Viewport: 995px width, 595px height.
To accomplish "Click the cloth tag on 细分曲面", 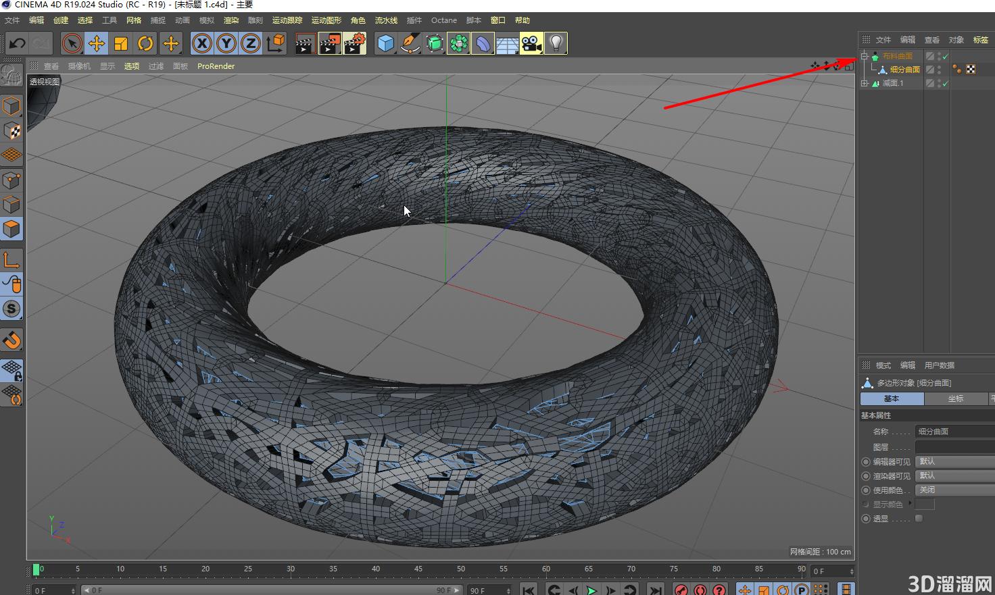I will click(x=957, y=70).
